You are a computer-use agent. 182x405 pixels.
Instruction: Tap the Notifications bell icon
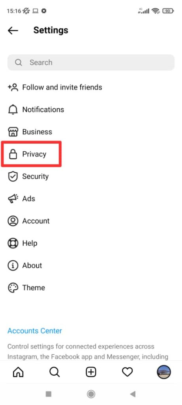pyautogui.click(x=13, y=110)
